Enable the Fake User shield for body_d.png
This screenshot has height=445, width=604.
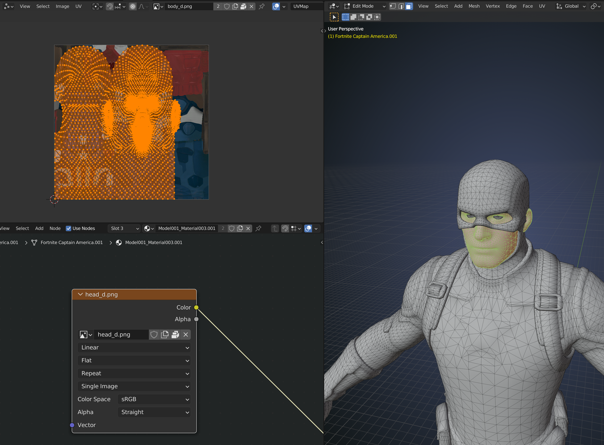pyautogui.click(x=227, y=6)
